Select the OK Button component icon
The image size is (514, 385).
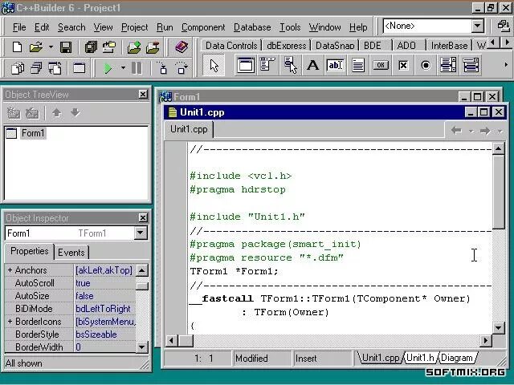pos(380,65)
